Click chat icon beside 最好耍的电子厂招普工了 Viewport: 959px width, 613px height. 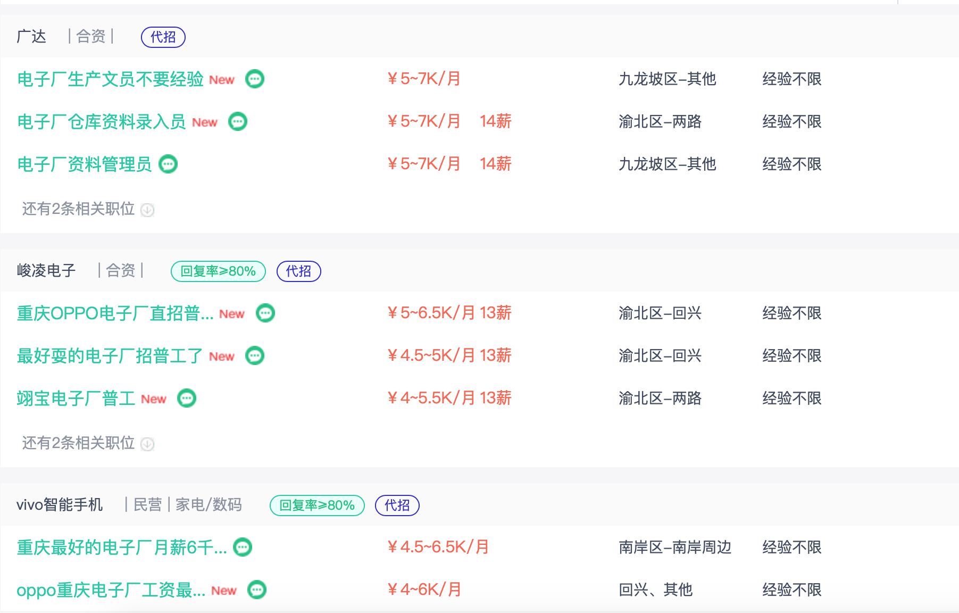click(x=255, y=356)
